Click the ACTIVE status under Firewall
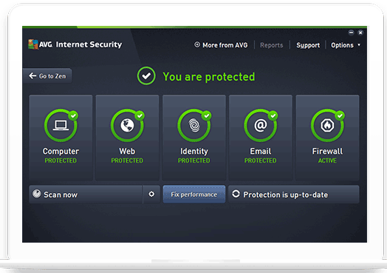 click(x=327, y=161)
